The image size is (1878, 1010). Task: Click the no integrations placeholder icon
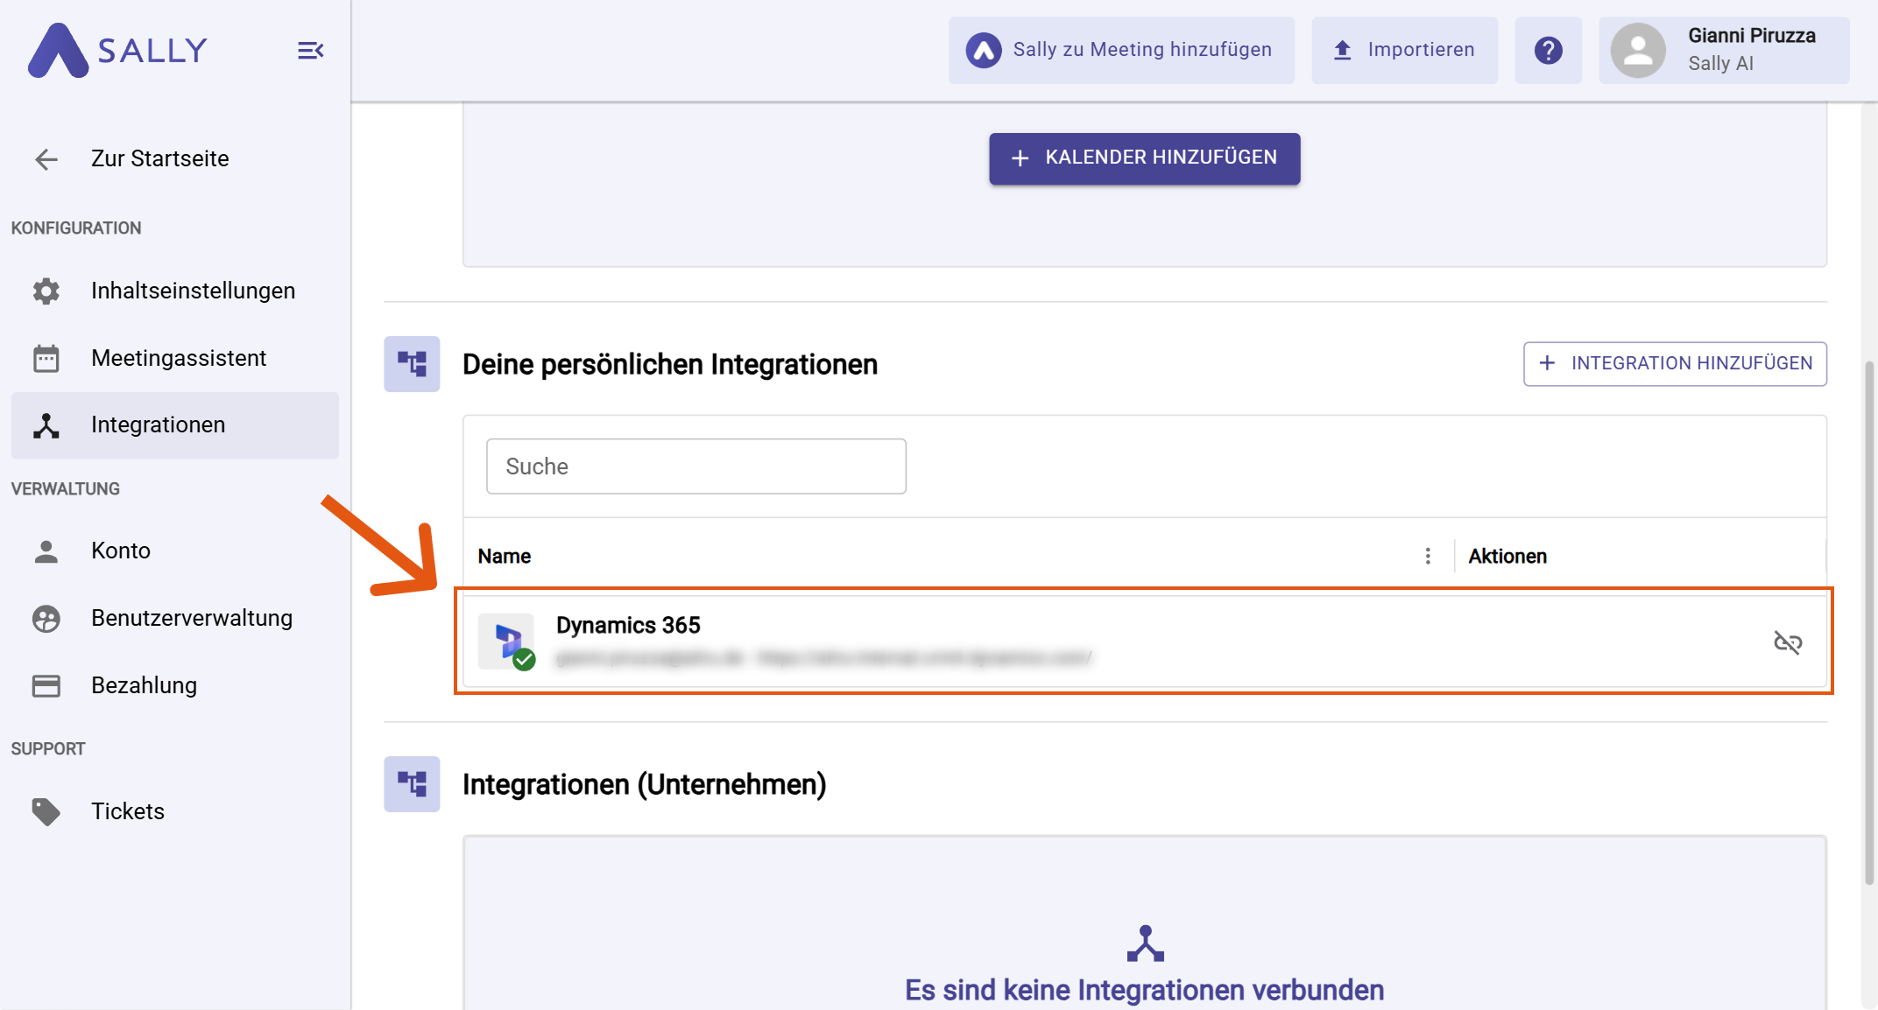1145,943
